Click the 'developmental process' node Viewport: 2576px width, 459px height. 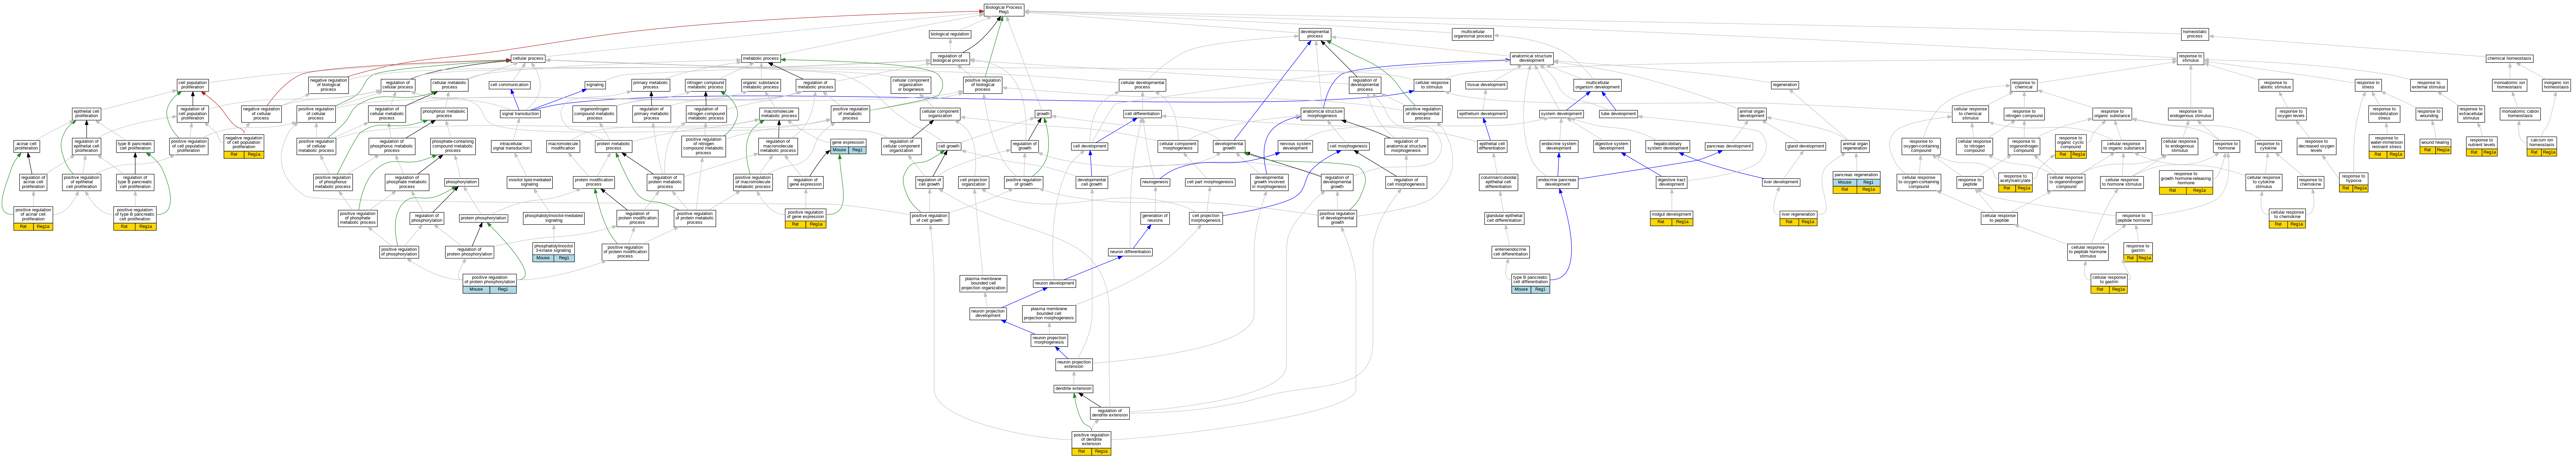point(1315,34)
